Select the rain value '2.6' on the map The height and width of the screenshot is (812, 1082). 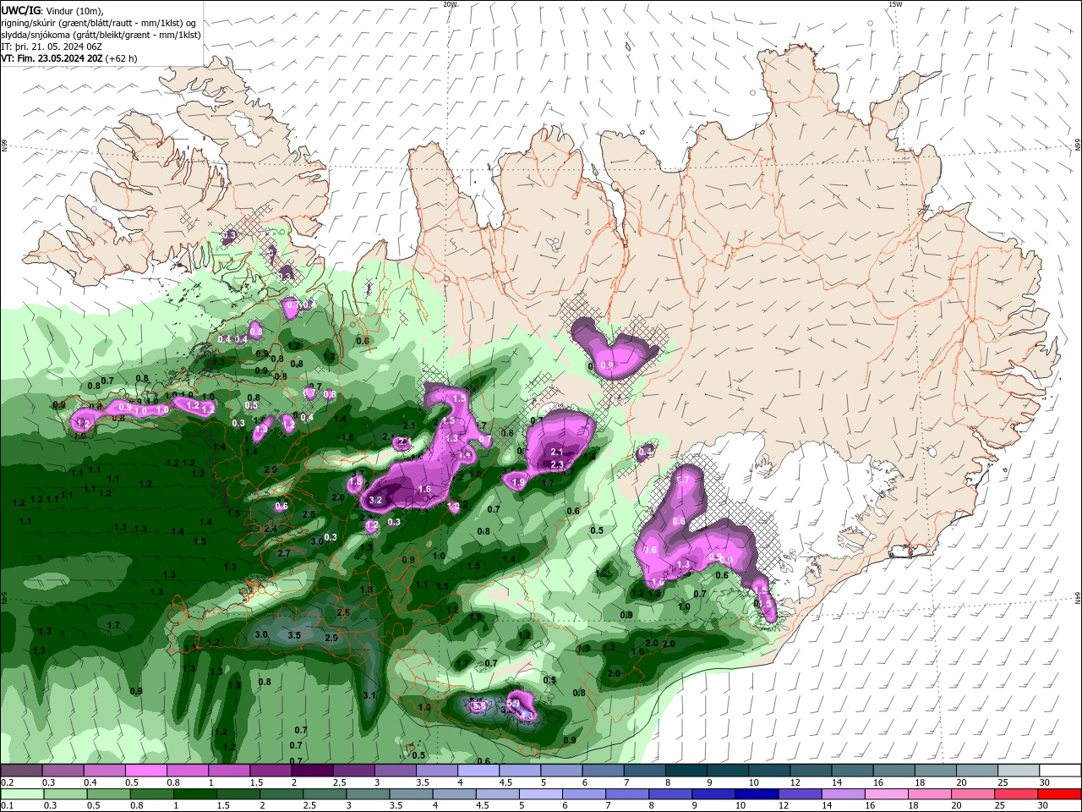tap(343, 612)
